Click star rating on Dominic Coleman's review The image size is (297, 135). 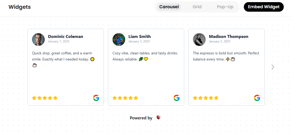[45, 98]
